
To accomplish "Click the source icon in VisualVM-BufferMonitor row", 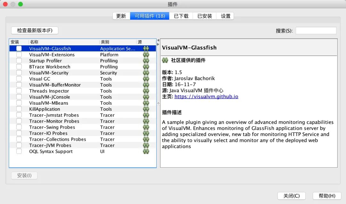I will click(146, 85).
